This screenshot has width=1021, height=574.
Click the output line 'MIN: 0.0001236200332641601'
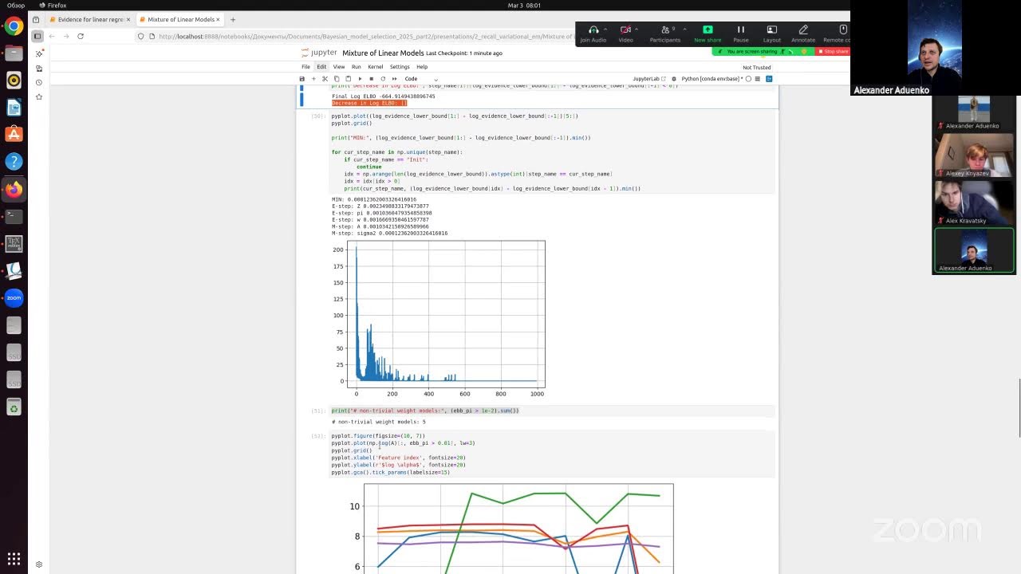pyautogui.click(x=373, y=199)
